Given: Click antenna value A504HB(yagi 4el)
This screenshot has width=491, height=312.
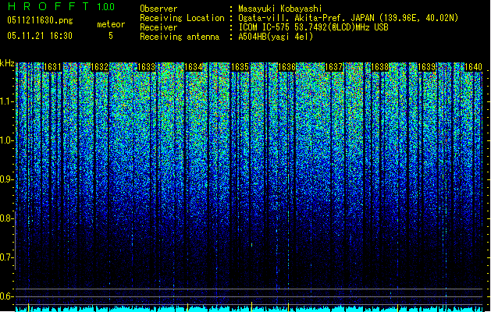Looking at the screenshot, I should (276, 37).
